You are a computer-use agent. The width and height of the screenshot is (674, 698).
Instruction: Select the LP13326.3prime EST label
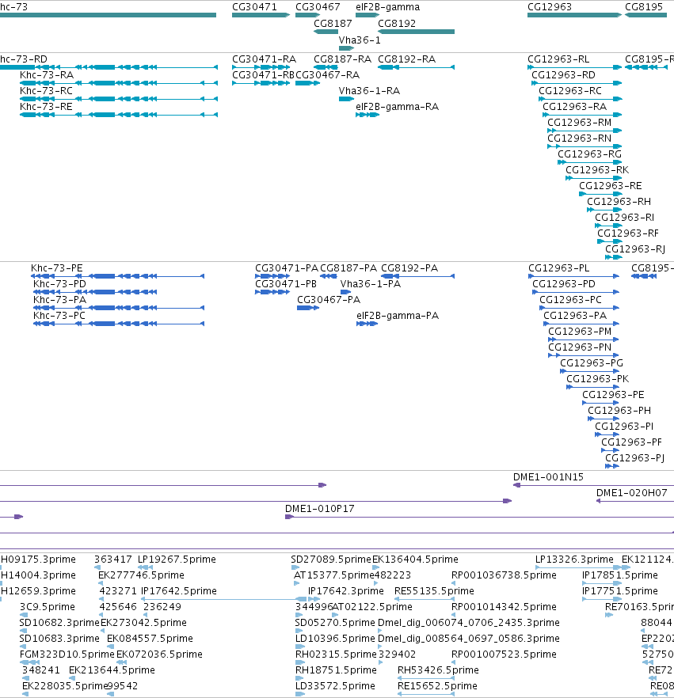(575, 560)
